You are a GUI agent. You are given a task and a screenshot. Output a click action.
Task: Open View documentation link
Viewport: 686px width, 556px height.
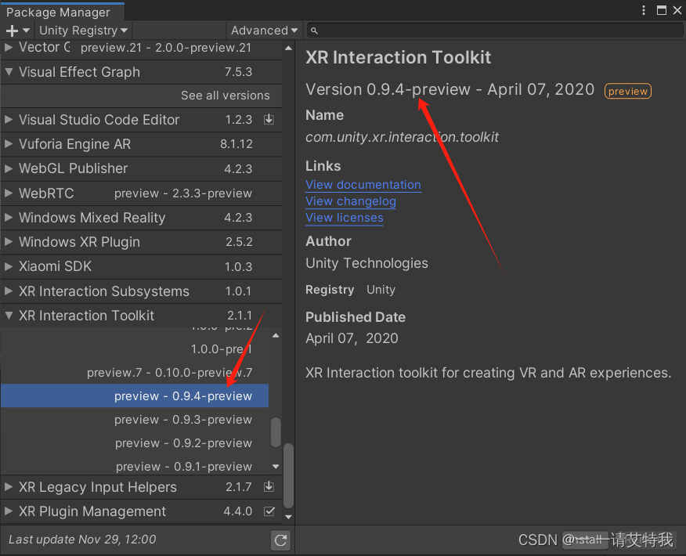(x=363, y=185)
